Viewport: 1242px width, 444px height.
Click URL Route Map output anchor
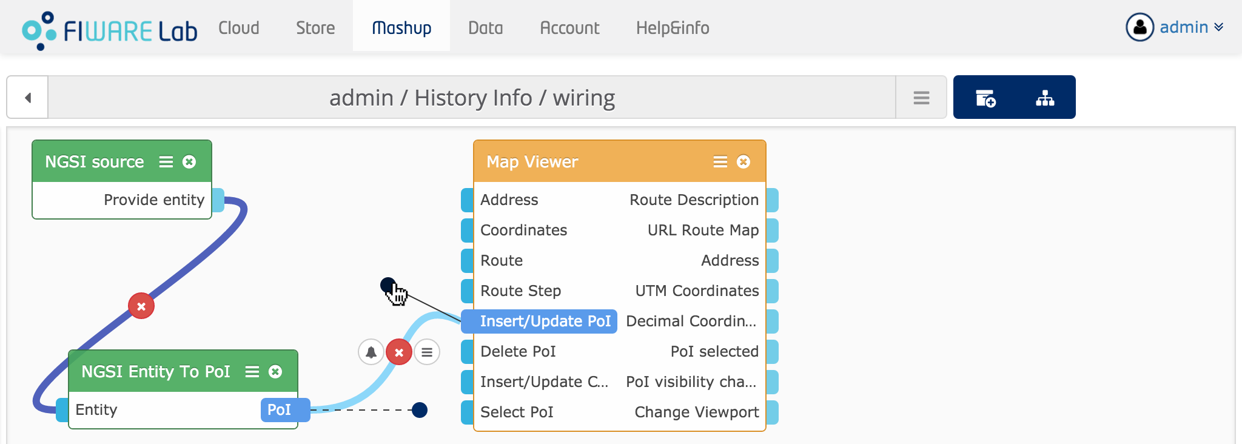coord(773,230)
